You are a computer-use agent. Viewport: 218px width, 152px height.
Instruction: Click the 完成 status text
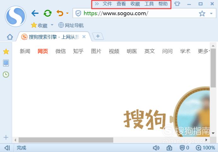[21, 148]
